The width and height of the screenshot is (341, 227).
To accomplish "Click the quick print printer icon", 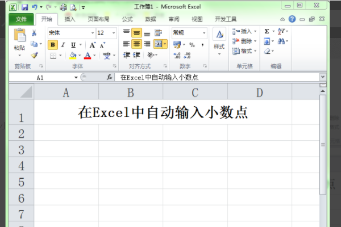I will click(63, 7).
